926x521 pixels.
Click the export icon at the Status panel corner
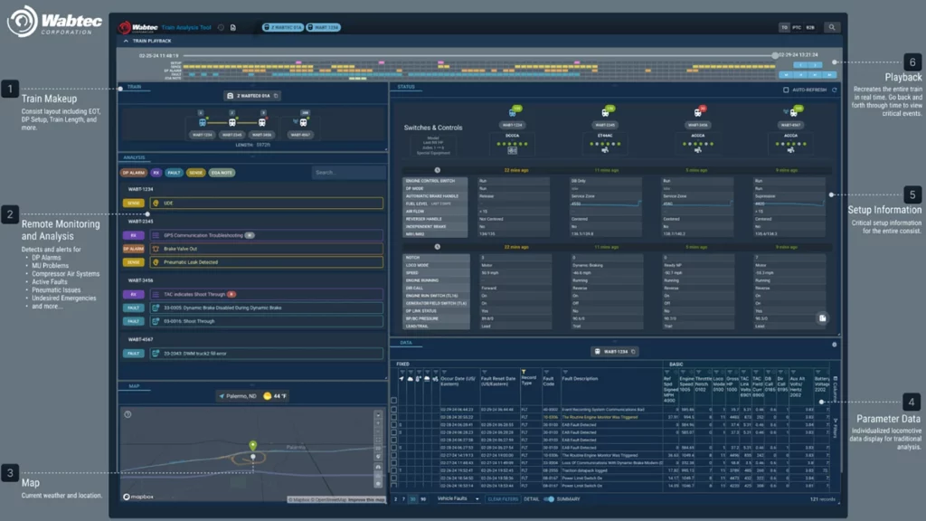tap(822, 318)
